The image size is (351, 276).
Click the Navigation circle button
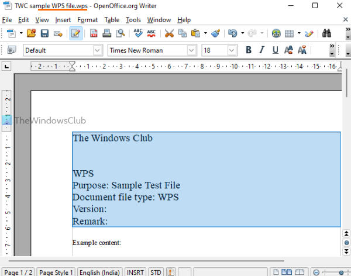(x=346, y=243)
